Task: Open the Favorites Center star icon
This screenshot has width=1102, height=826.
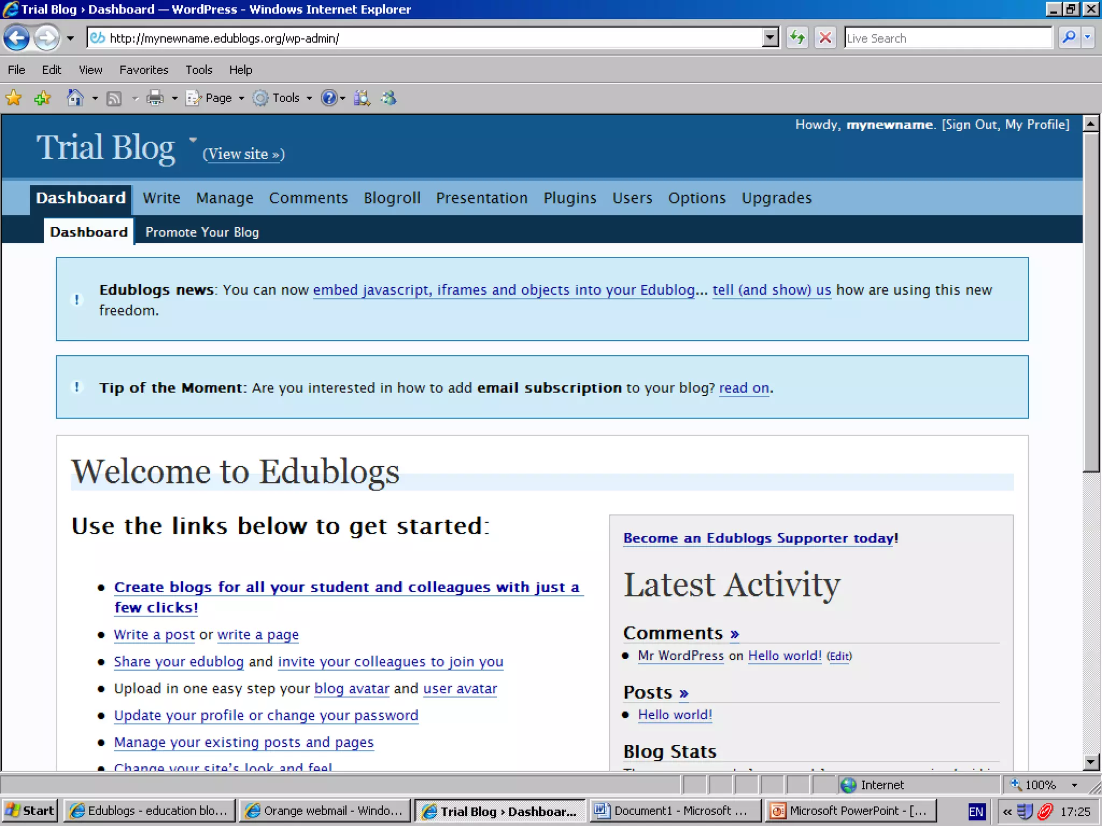Action: click(13, 98)
